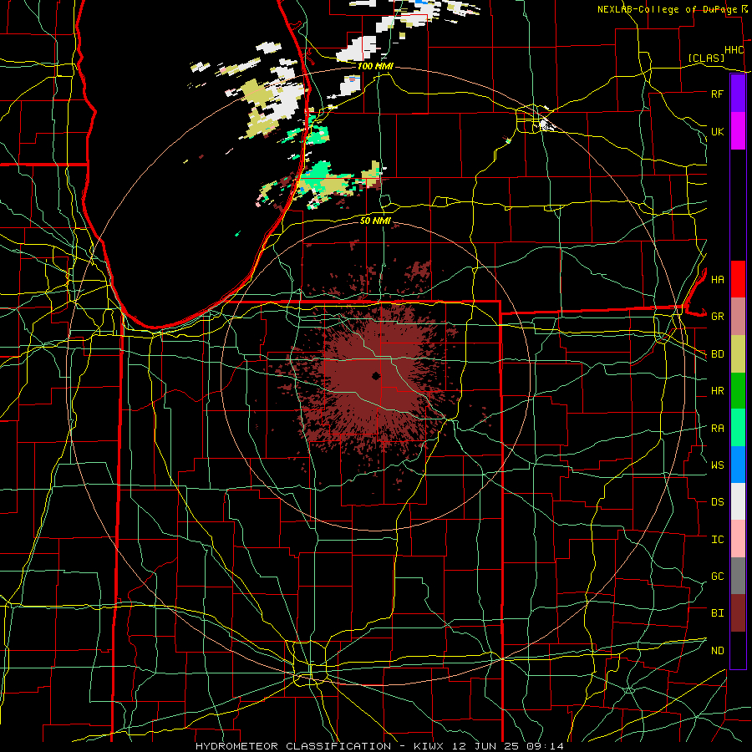Click the 50 NMI range ring label

tap(375, 221)
